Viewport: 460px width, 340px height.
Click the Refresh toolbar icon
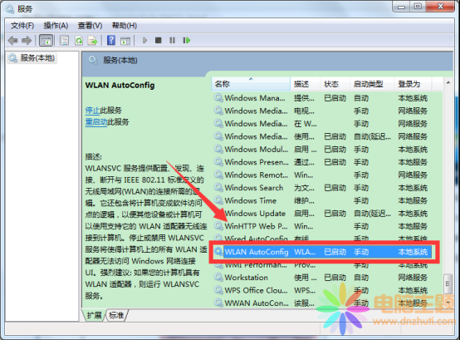(79, 40)
